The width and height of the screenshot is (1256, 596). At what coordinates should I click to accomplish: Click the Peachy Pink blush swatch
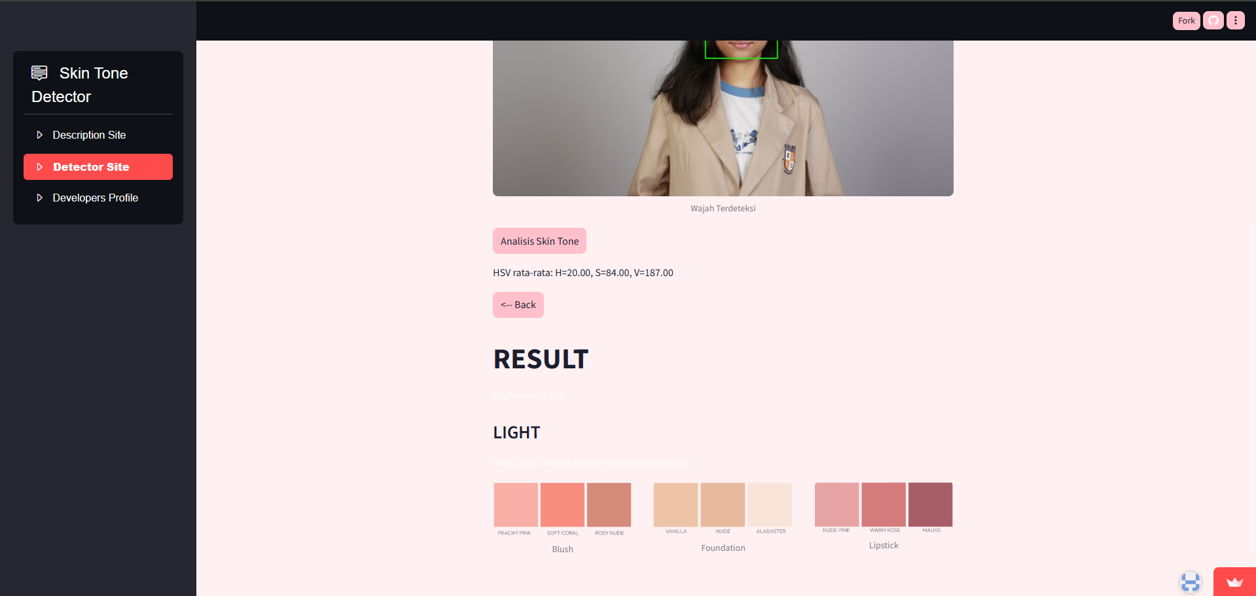pyautogui.click(x=516, y=504)
